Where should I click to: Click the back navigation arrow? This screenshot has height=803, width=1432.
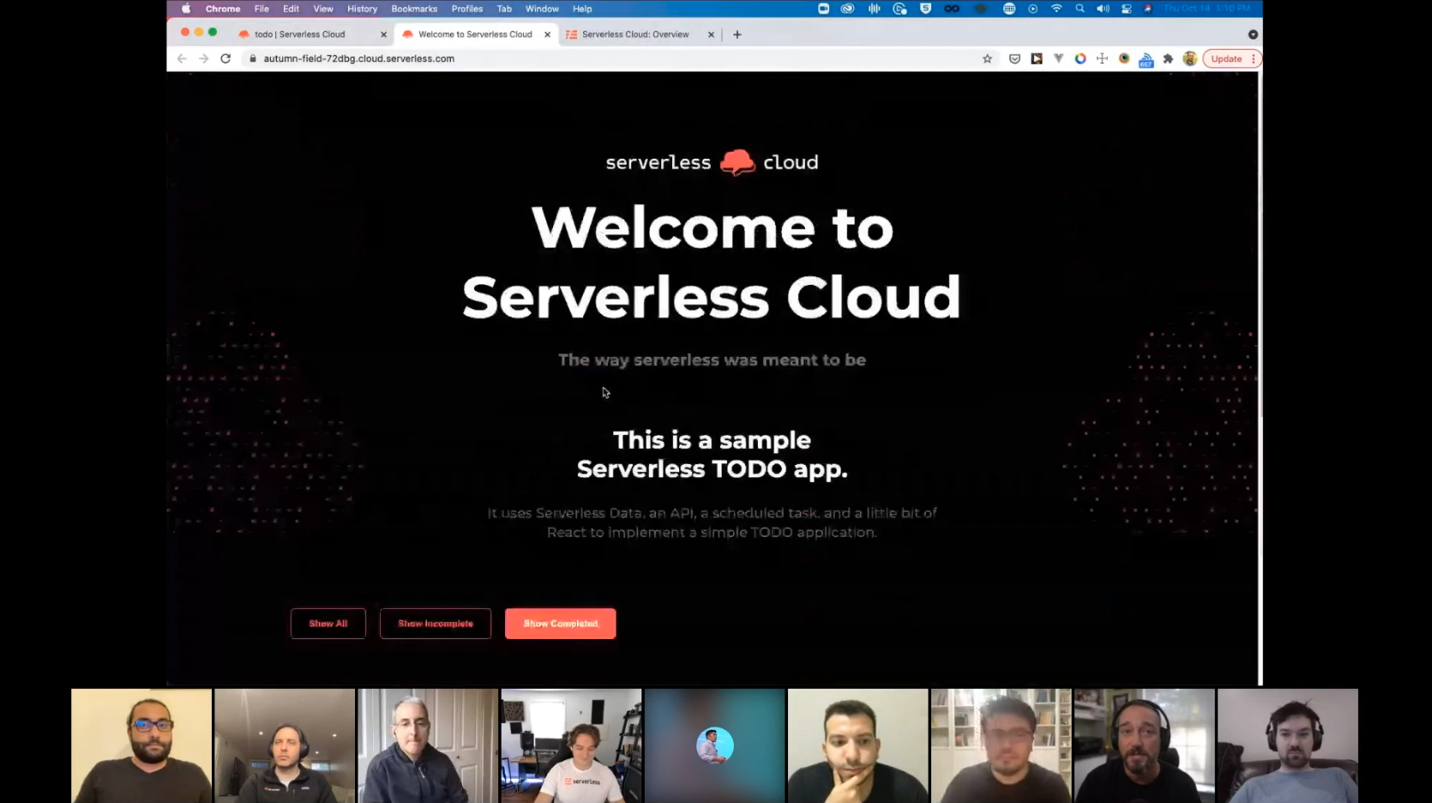coord(182,59)
